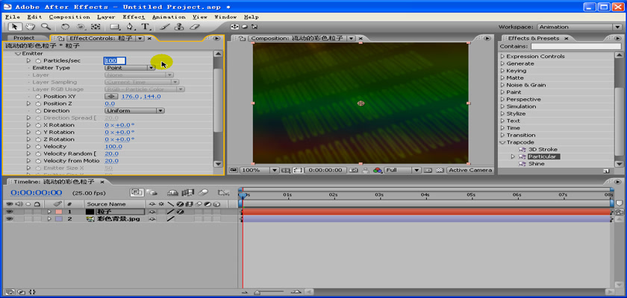627x298 pixels.
Task: Toggle the Z Rotation stopwatch
Action: tap(38, 139)
